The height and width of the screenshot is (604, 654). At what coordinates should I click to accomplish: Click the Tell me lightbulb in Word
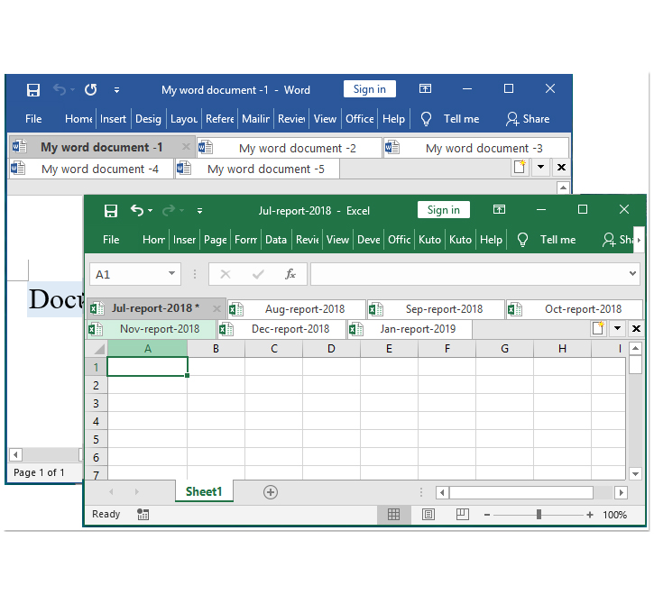pos(426,119)
